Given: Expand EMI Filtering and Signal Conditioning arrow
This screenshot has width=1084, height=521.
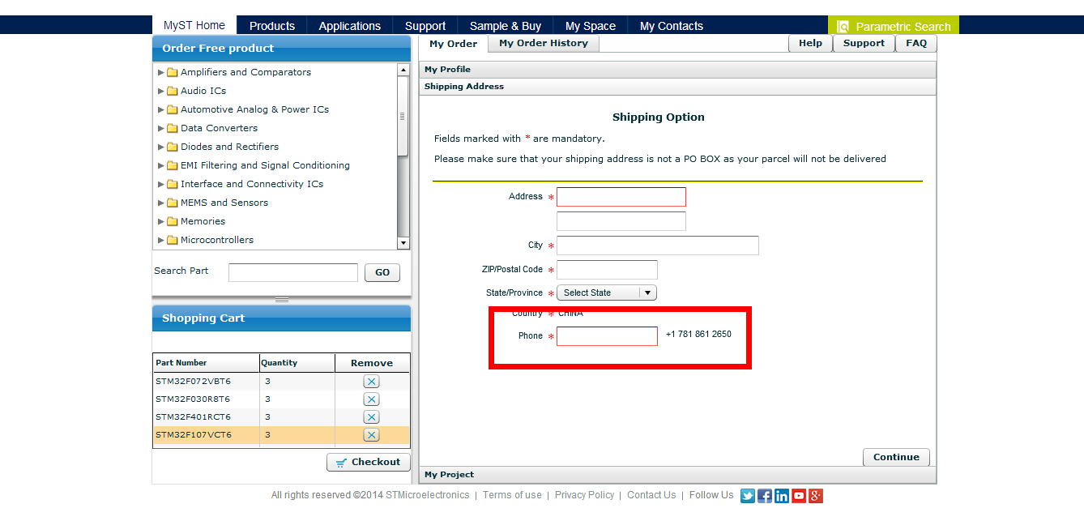Looking at the screenshot, I should click(x=161, y=165).
